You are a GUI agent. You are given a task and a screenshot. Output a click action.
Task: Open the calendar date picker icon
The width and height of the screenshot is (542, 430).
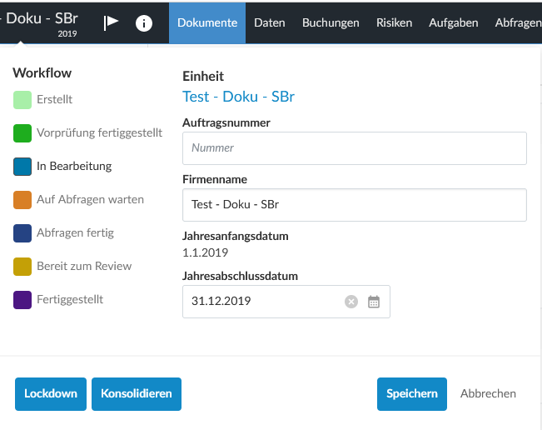pos(374,302)
